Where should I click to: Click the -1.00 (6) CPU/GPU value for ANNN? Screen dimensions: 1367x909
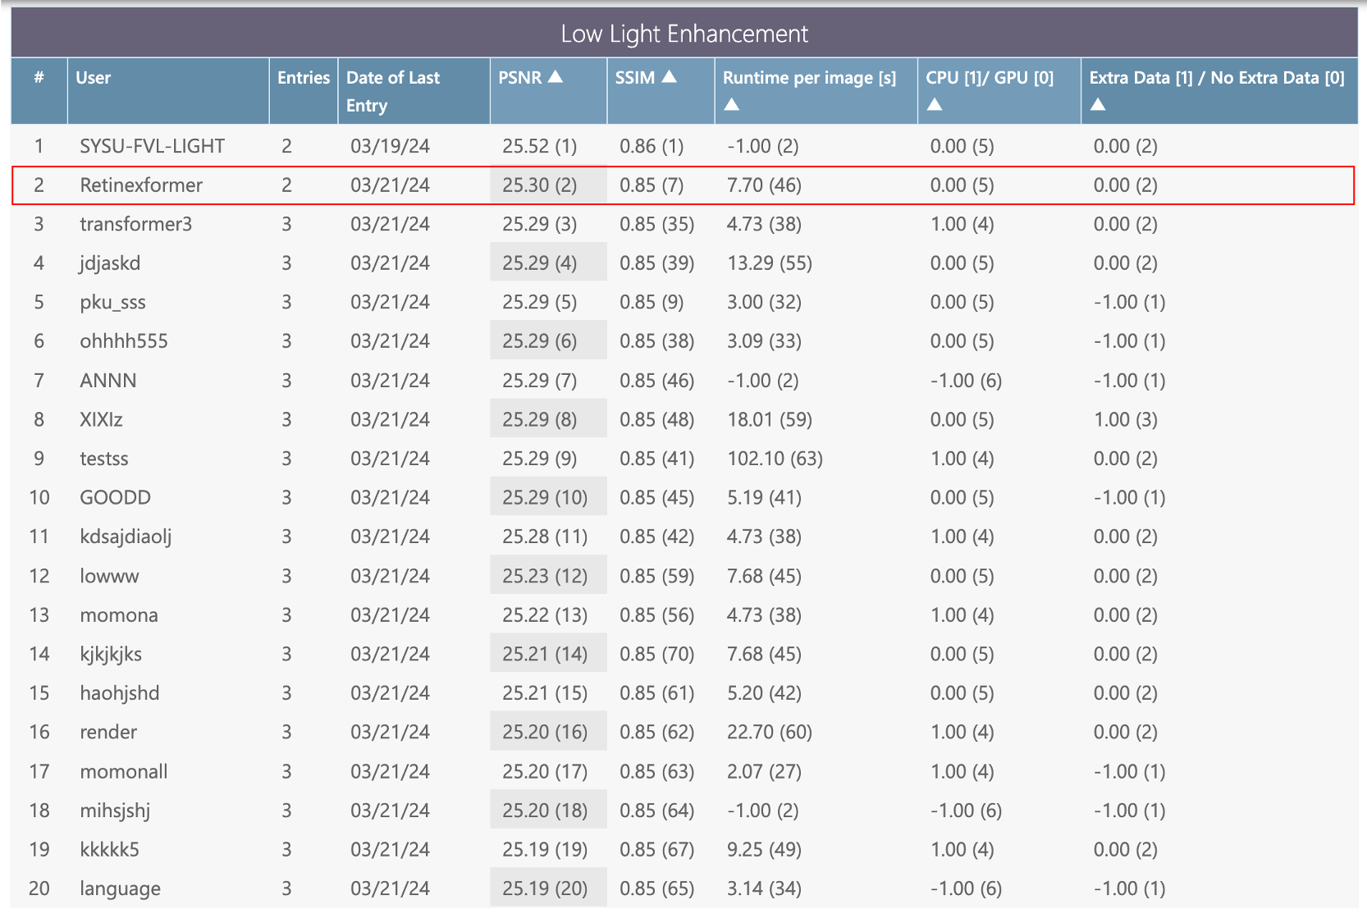coord(967,381)
